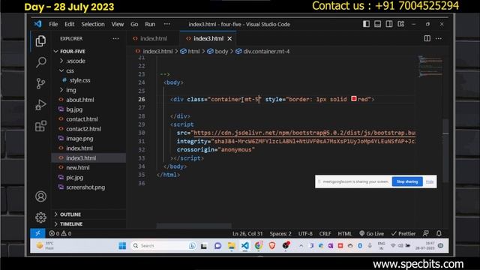Click the red color swatch in code
This screenshot has width=480, height=270.
coord(354,98)
